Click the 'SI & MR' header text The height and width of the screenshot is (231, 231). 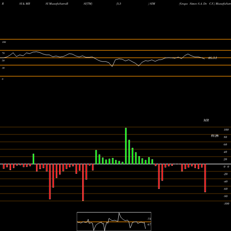tap(24, 4)
